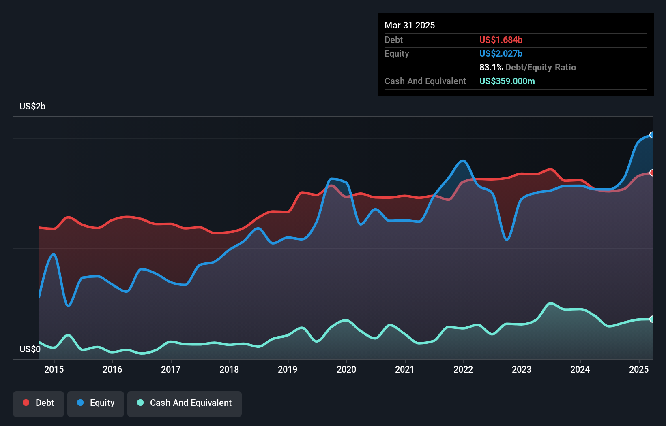The image size is (666, 426).
Task: Click the US$2b axis label
Action: pyautogui.click(x=32, y=106)
